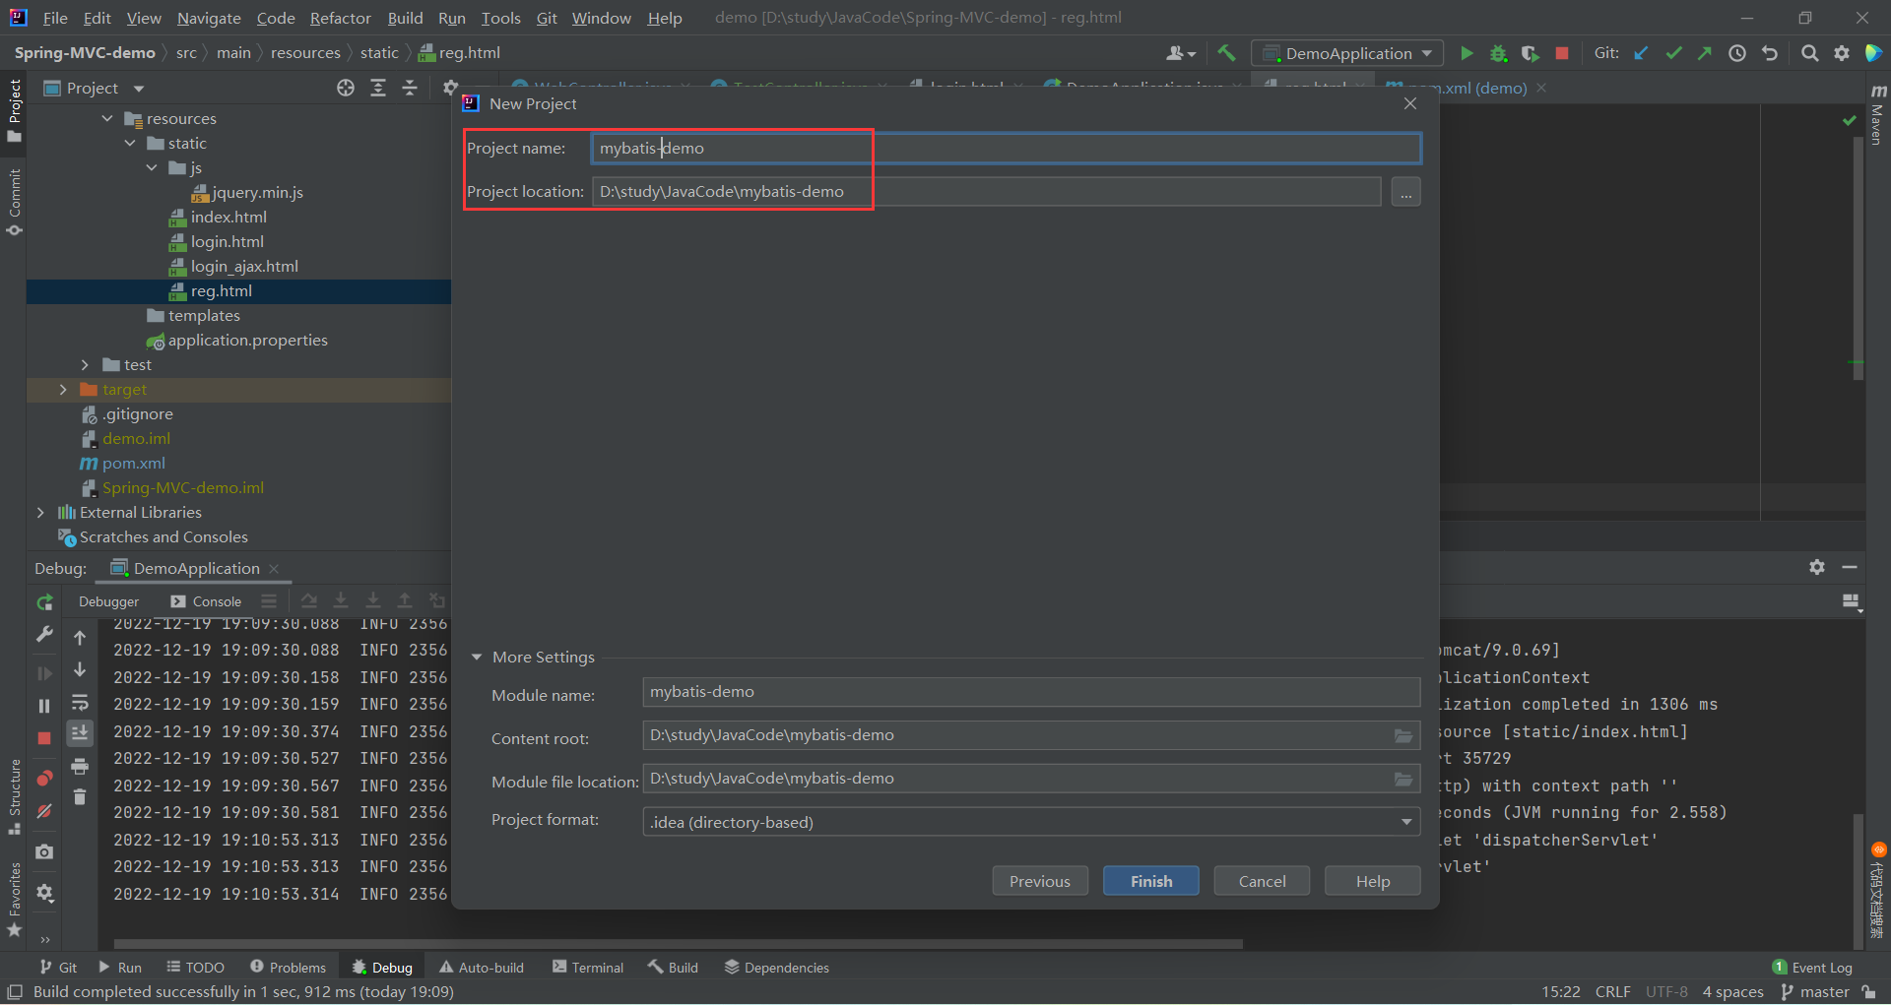The width and height of the screenshot is (1891, 1005).
Task: Locate opened file in Project tree
Action: (346, 88)
